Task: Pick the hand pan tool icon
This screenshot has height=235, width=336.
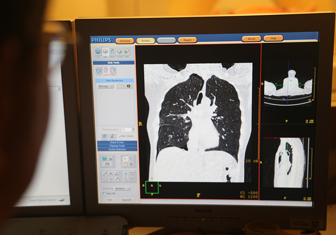Action: (125, 164)
